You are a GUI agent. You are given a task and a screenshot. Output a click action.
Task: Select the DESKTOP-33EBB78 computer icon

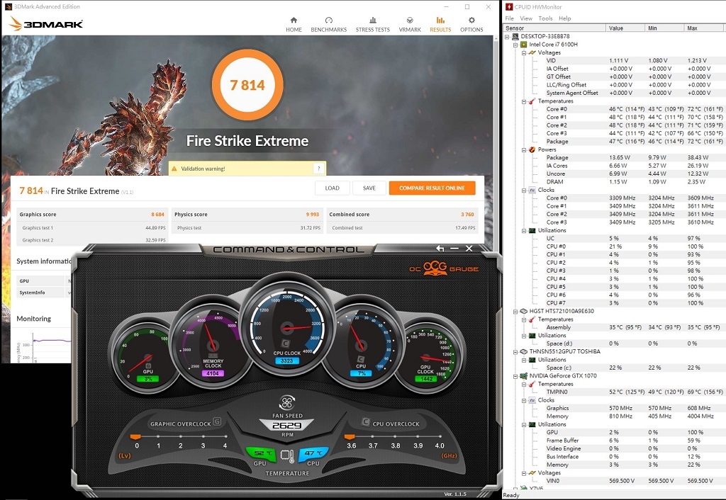(x=515, y=36)
